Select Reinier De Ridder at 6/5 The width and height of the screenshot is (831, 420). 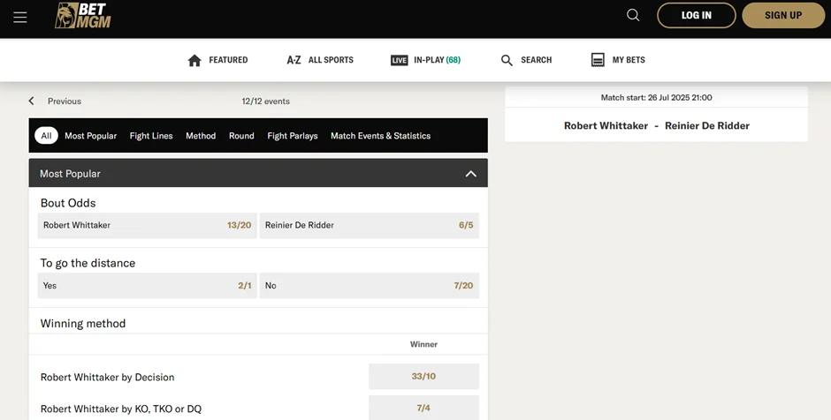(x=369, y=225)
